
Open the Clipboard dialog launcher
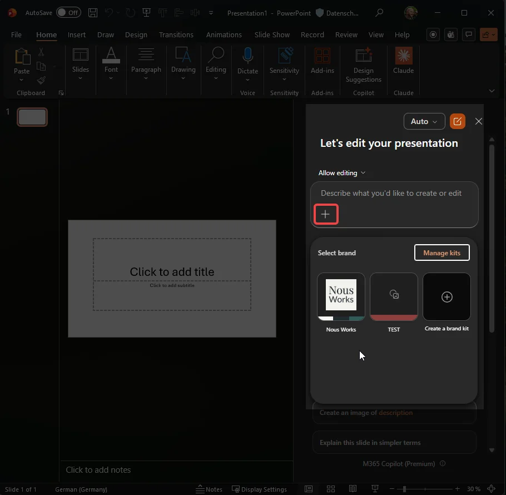tap(61, 93)
